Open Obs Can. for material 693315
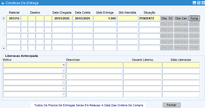Viewport: 205px width, 108px height. coord(181,18)
